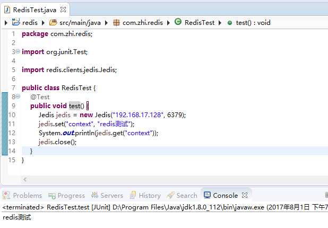Switch to the Progress tab

click(x=66, y=196)
